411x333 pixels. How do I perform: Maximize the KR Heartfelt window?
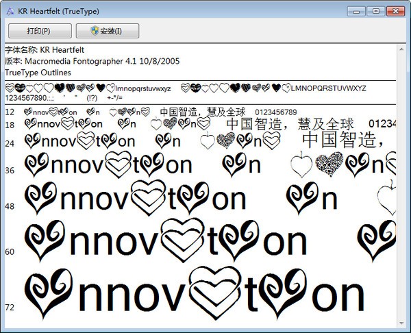point(376,11)
